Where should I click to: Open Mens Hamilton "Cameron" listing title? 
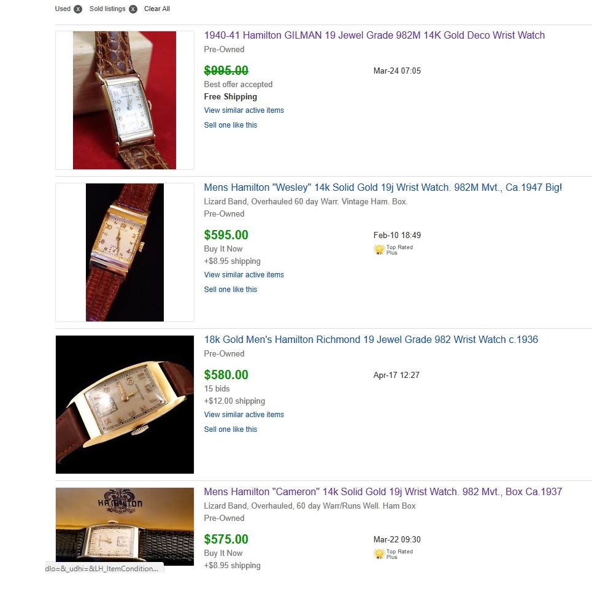[x=383, y=492]
